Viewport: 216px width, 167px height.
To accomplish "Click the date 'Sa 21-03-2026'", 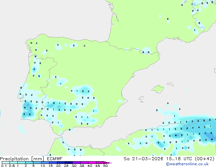I will point(143,159).
